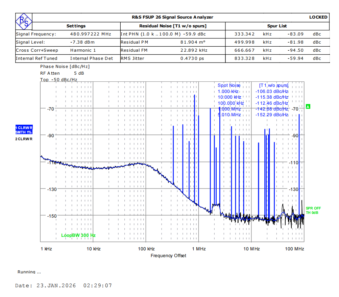This screenshot has width=339, height=297.
Task: Select the -7.38 dBm signal level value
Action: click(82, 42)
